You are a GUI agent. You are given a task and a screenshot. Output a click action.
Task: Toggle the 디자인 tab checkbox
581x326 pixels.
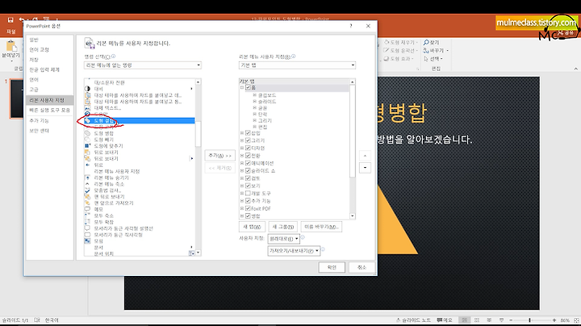pos(249,148)
